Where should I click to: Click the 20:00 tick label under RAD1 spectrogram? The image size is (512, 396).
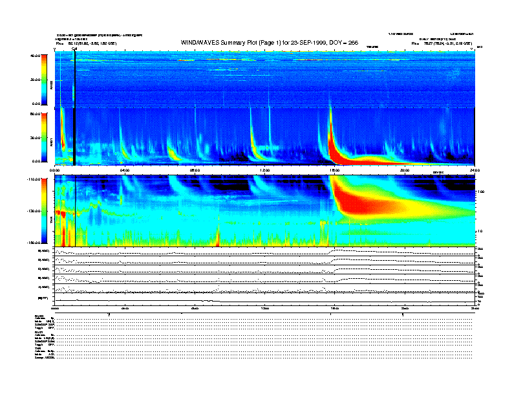(405, 170)
